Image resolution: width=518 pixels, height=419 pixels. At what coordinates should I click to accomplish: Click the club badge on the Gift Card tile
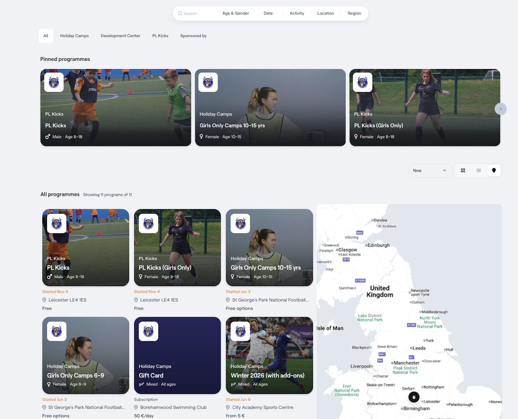(148, 331)
